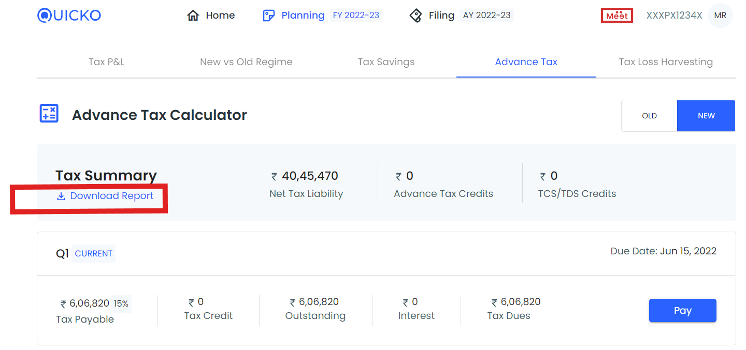Click the 15% badge by Tax Payable
746x350 pixels.
click(x=121, y=303)
